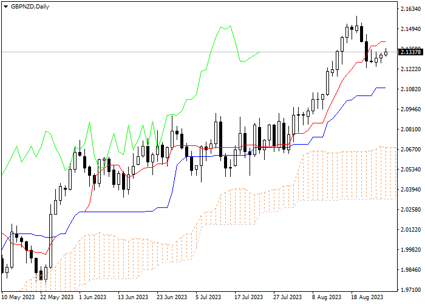Select the 1.99820 price axis label

pyautogui.click(x=410, y=250)
